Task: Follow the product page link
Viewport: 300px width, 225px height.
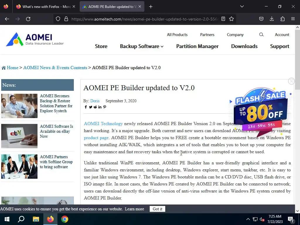Action: coord(96,138)
